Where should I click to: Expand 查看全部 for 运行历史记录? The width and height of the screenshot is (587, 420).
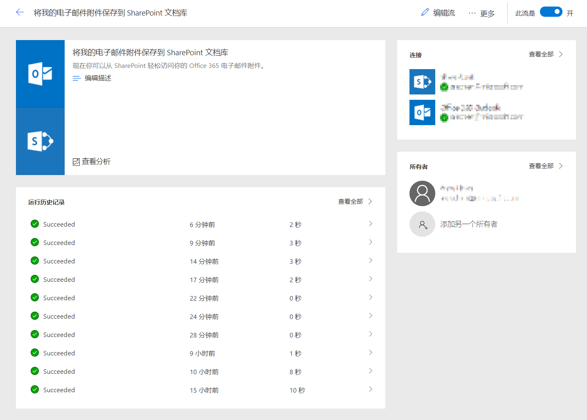click(x=355, y=202)
